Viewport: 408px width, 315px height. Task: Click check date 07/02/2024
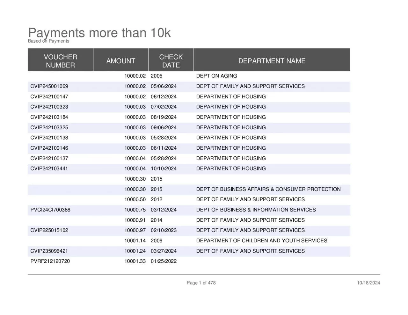tap(164, 107)
